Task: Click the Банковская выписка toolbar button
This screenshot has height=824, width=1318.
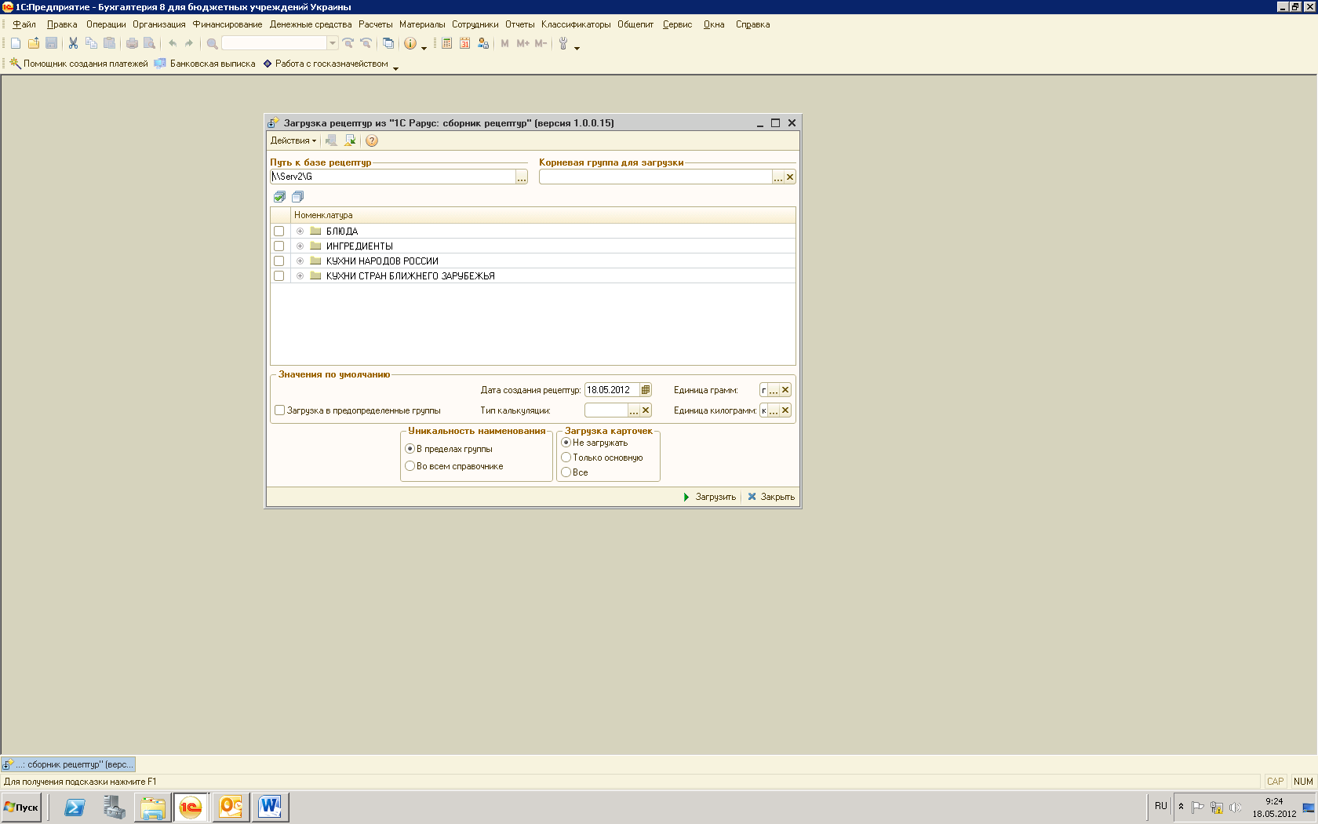Action: click(x=205, y=64)
